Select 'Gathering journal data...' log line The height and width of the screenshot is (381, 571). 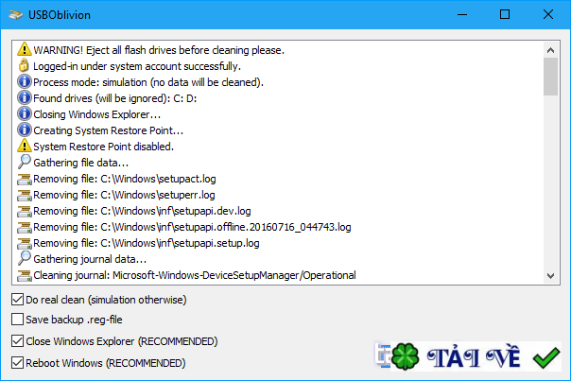pyautogui.click(x=90, y=259)
